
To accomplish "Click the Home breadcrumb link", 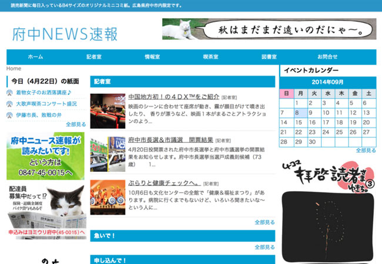I will [x=14, y=69].
